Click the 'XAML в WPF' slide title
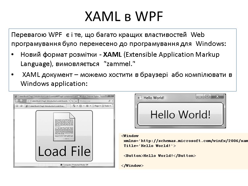This screenshot has width=248, height=186. tap(124, 16)
